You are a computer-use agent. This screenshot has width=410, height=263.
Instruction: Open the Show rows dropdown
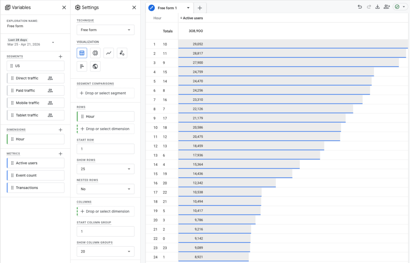105,169
